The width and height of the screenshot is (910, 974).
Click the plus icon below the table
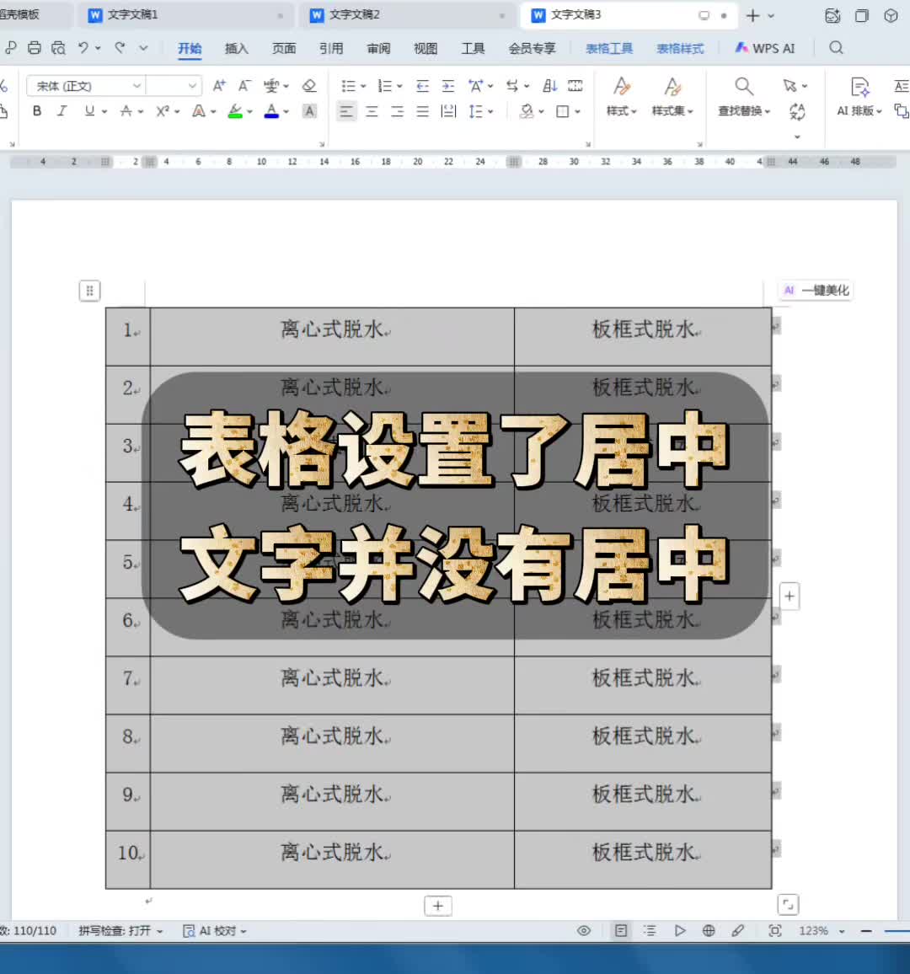(x=437, y=905)
